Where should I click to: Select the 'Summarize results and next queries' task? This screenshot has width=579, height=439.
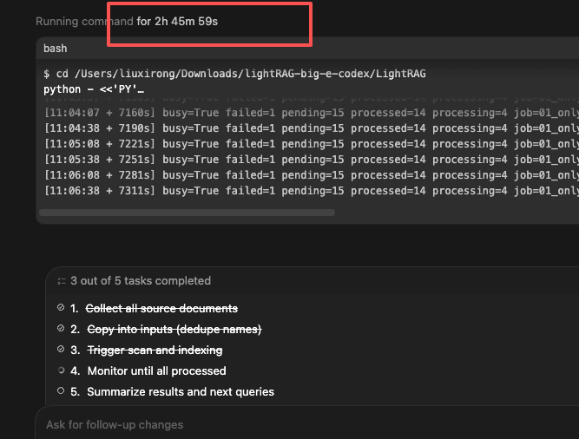[x=181, y=391]
